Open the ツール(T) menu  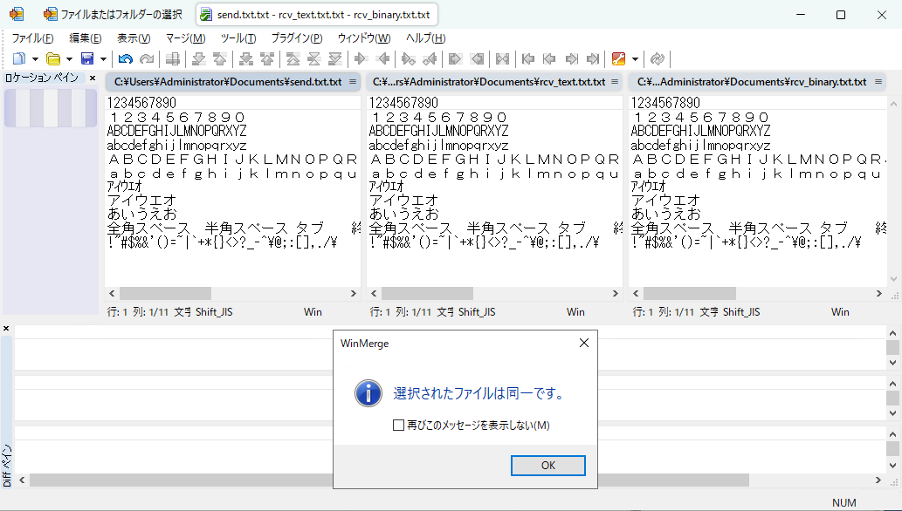[x=238, y=38]
